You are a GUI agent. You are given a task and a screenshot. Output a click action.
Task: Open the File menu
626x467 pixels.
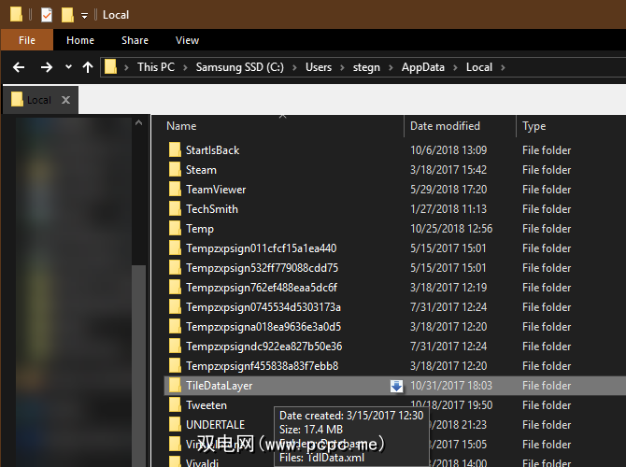(x=27, y=40)
